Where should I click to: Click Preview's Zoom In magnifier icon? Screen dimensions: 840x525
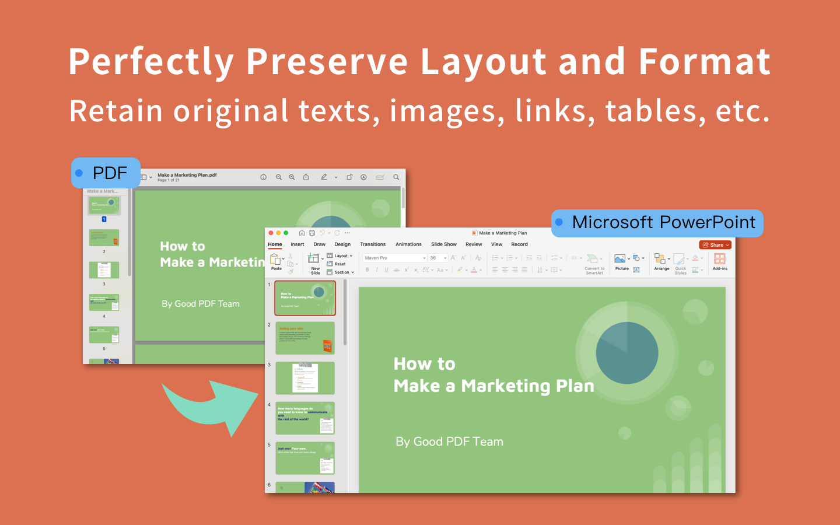[x=292, y=177]
